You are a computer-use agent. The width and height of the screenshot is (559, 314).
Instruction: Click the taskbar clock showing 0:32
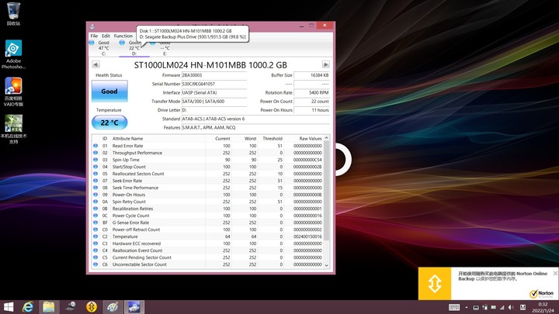[x=543, y=307]
